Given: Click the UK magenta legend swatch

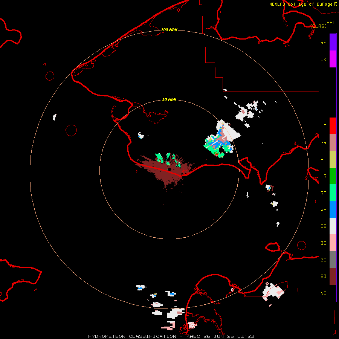Looking at the screenshot, I should [x=333, y=59].
